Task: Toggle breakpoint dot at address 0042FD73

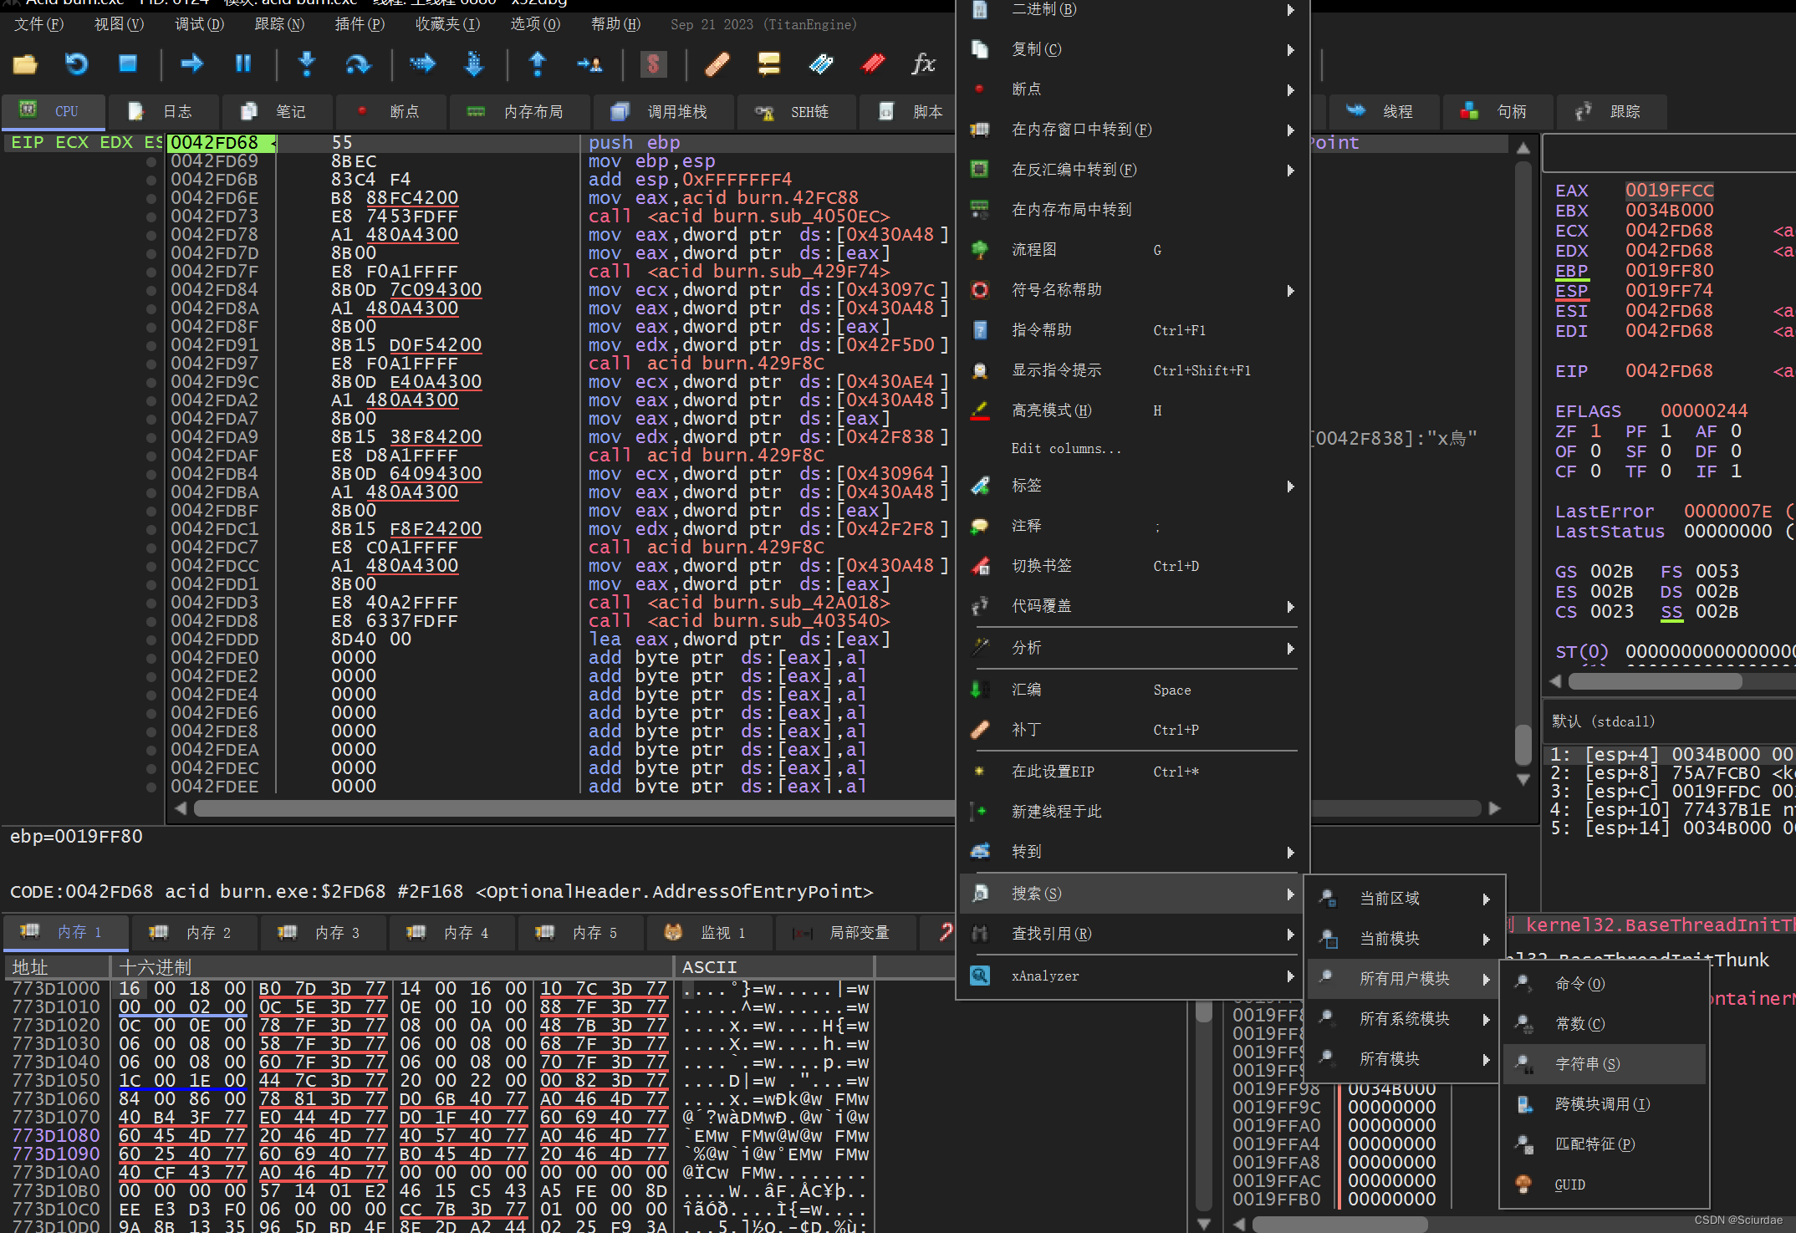Action: (151, 217)
